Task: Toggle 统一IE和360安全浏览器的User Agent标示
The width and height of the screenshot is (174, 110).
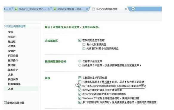Action: [80, 86]
